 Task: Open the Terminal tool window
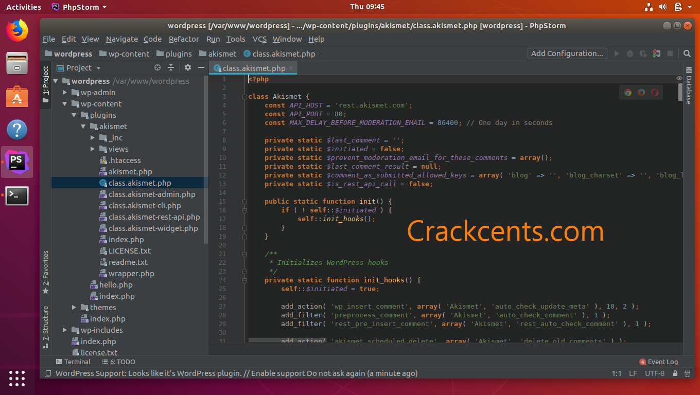[x=73, y=362]
